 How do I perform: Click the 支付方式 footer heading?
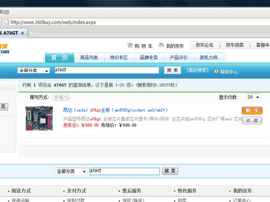[x=77, y=191]
